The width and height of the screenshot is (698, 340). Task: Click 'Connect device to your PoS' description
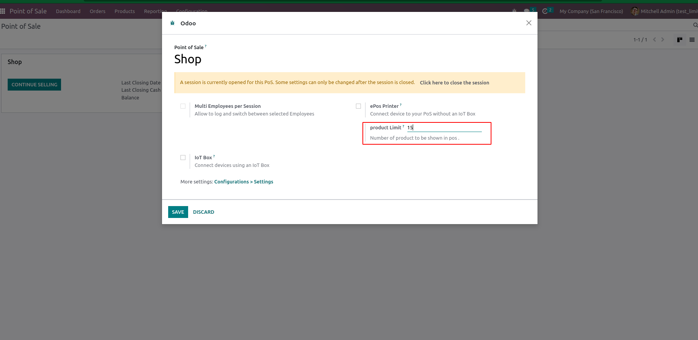[423, 114]
